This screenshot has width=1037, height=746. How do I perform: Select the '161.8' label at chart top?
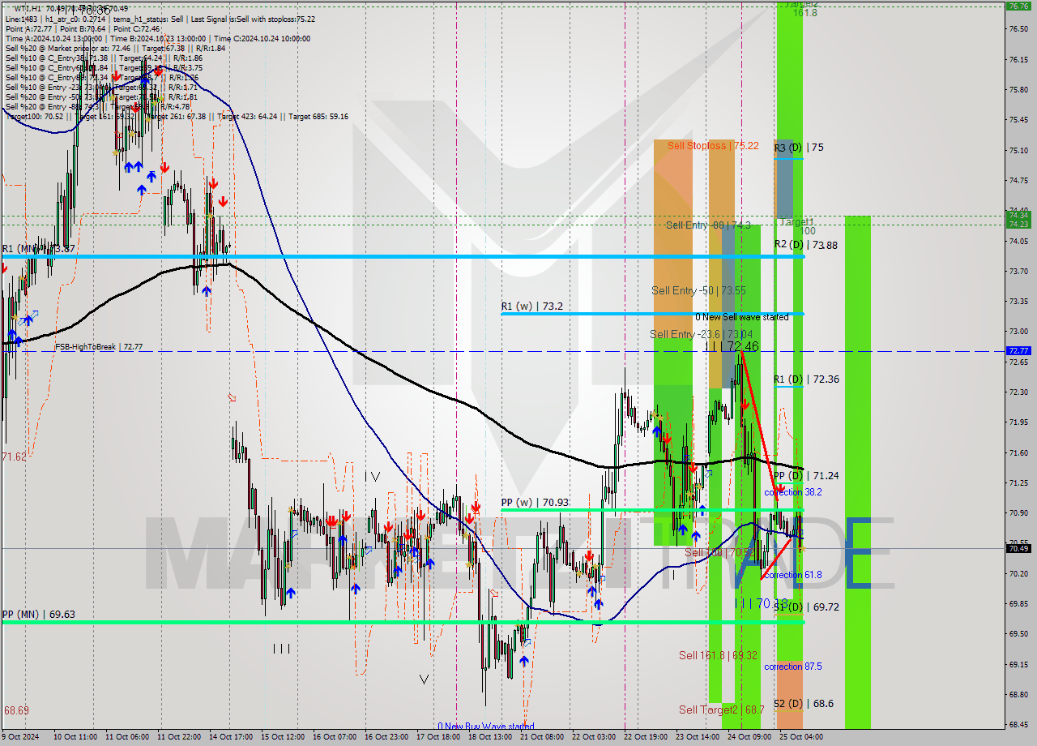pos(804,13)
